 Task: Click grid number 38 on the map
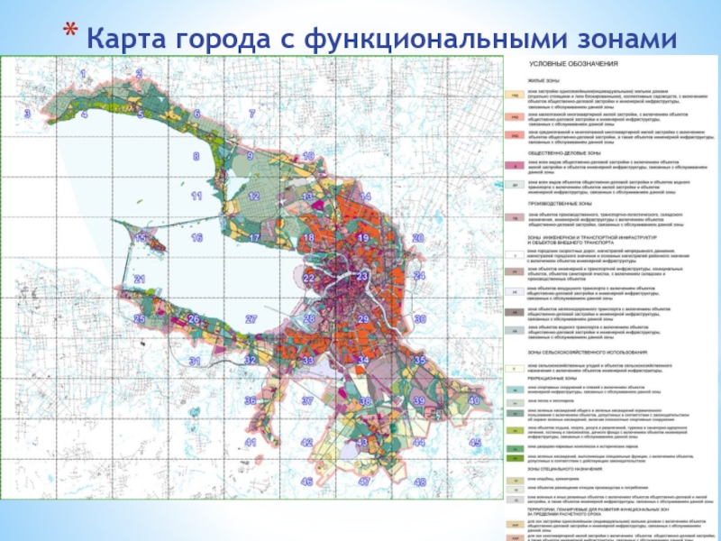tap(365, 401)
